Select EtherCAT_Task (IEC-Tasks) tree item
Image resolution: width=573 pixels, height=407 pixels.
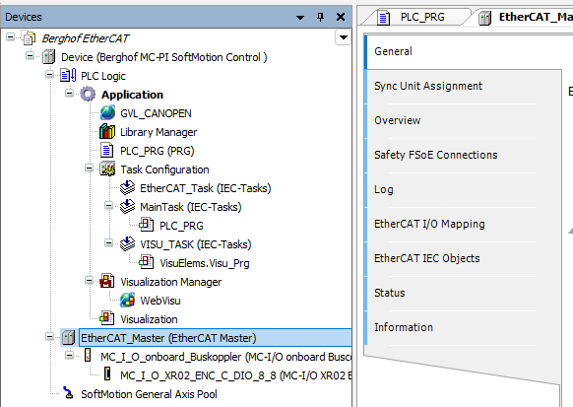(206, 188)
